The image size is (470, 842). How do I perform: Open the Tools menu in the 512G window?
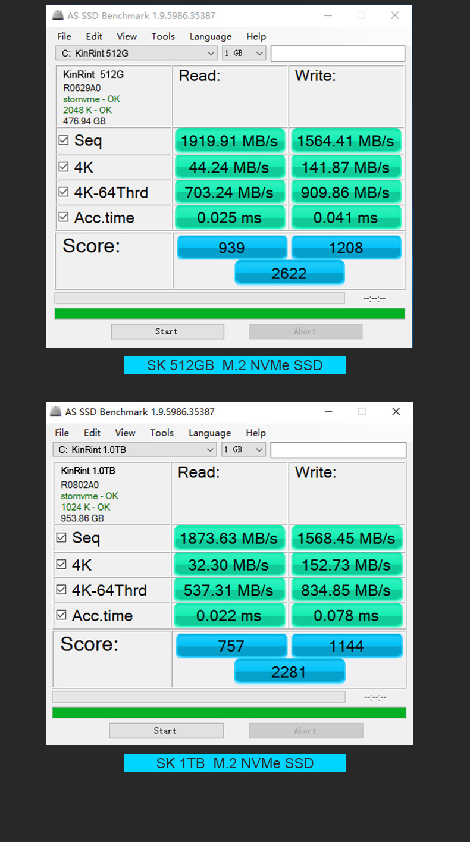click(163, 36)
